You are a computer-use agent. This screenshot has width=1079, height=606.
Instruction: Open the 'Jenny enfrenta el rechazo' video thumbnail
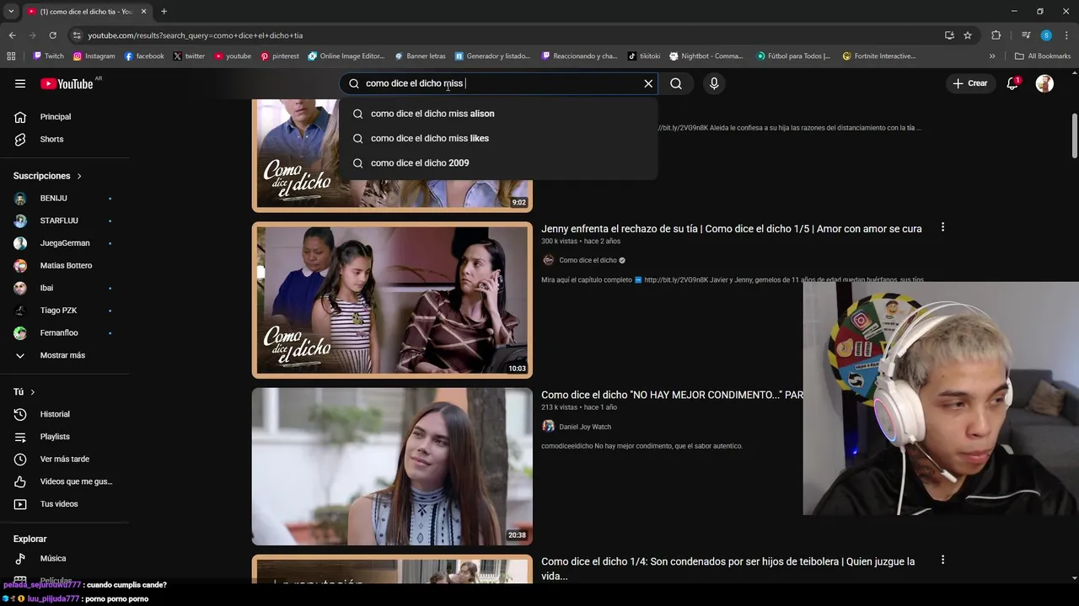392,300
